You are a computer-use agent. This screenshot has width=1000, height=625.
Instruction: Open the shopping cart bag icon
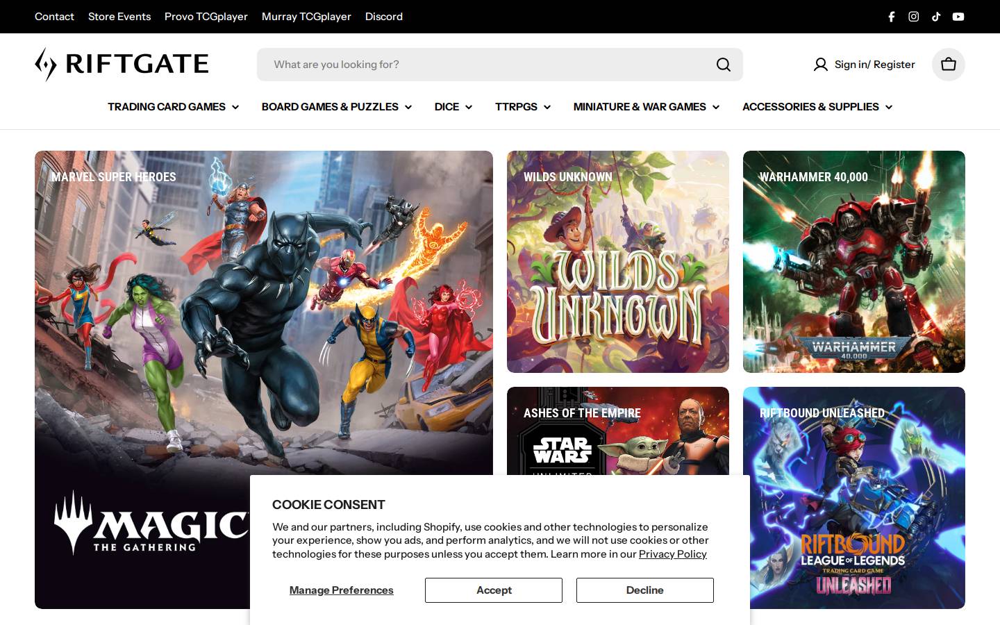coord(949,65)
